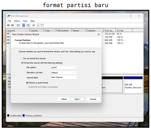Click the Status column header
The image size is (151, 128).
tap(79, 30)
